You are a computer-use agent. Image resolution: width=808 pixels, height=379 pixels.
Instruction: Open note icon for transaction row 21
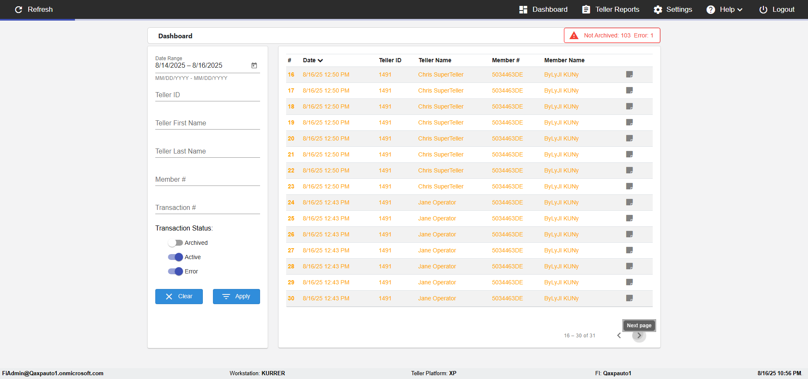[630, 154]
